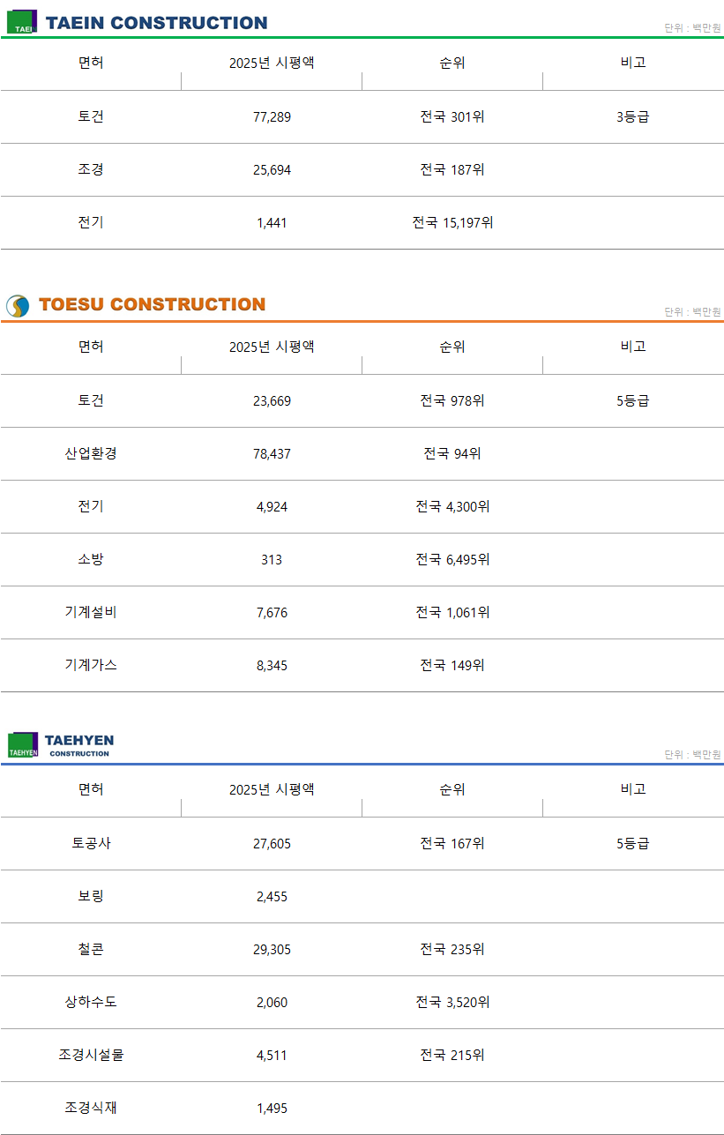Select the 소방 license row label
Image resolution: width=724 pixels, height=1135 pixels.
(x=91, y=559)
